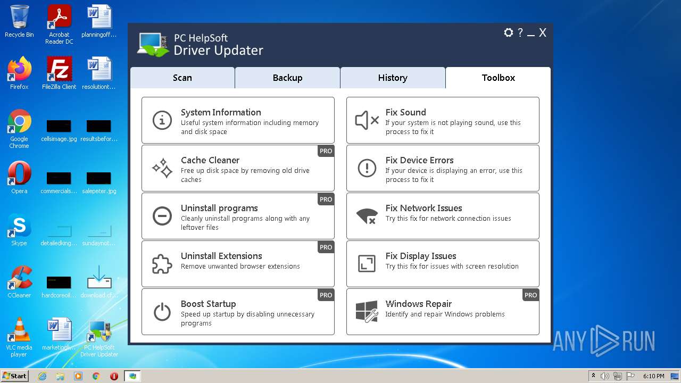Click the Fix Device Errors exclamation icon
Screen dimensions: 681x383
click(367, 168)
